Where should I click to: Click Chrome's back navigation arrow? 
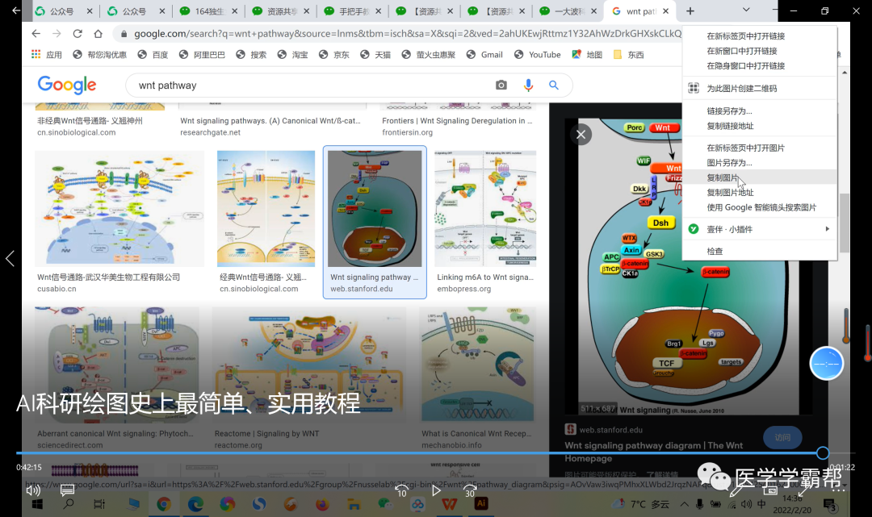click(36, 34)
